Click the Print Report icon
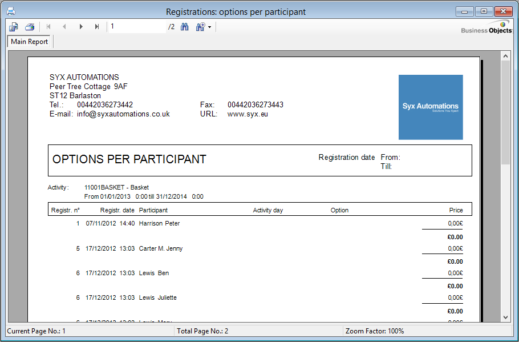The width and height of the screenshot is (519, 342). click(30, 27)
